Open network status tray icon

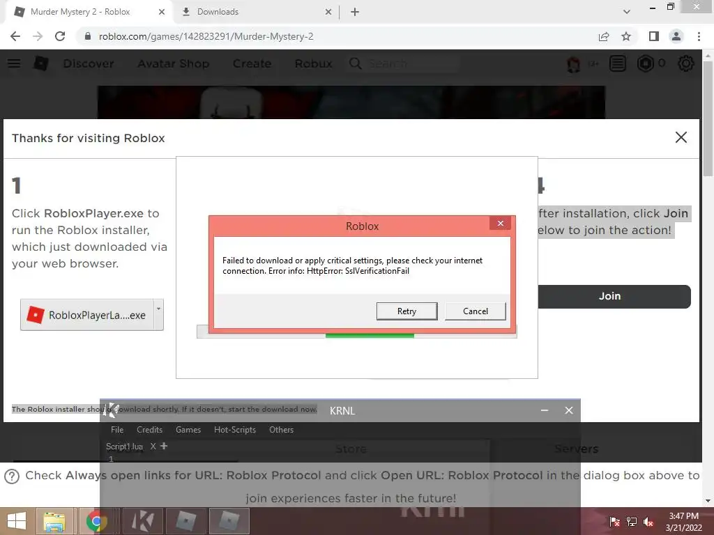coord(632,521)
